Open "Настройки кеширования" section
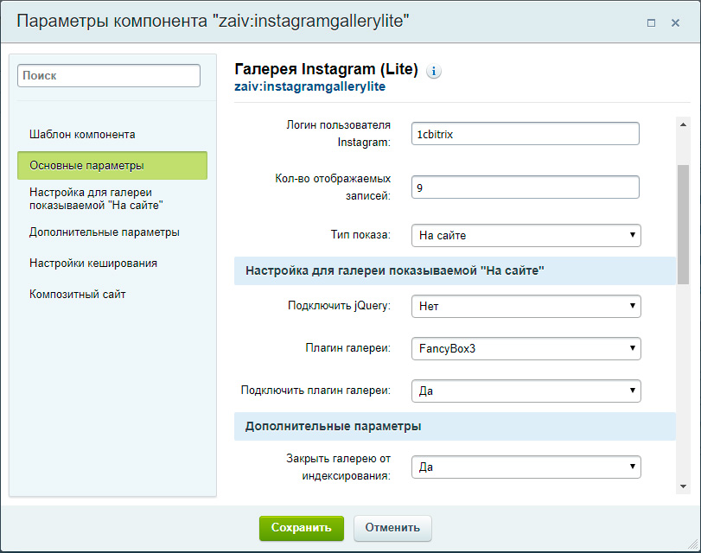 93,264
